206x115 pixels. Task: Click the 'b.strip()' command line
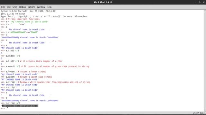tap(9, 87)
